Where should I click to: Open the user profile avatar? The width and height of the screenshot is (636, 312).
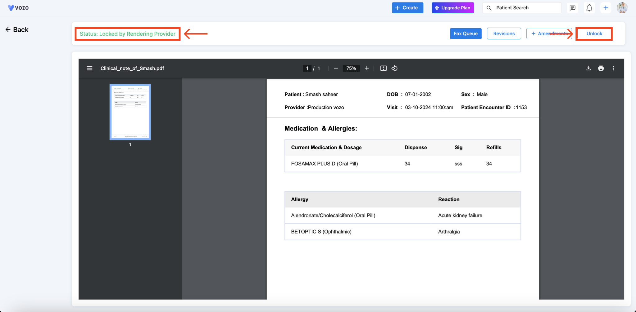(622, 8)
